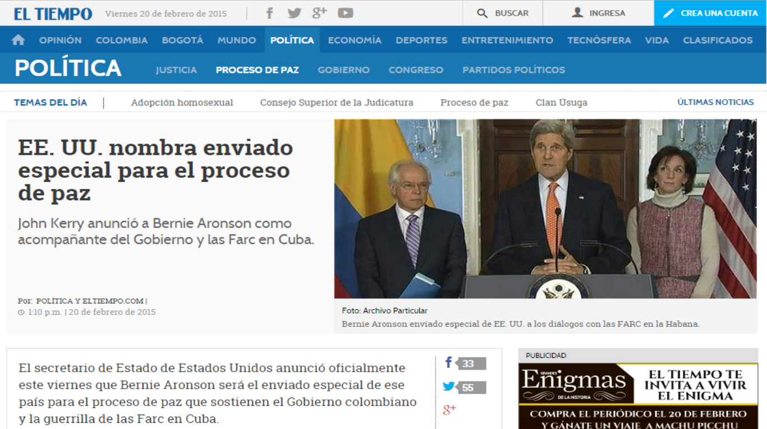Go to the Deportes section

[421, 40]
